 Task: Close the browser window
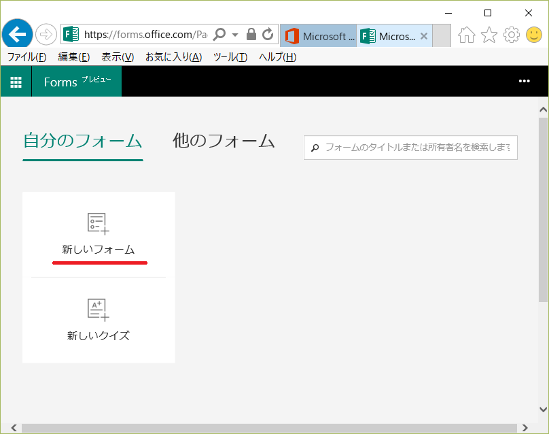[x=529, y=14]
